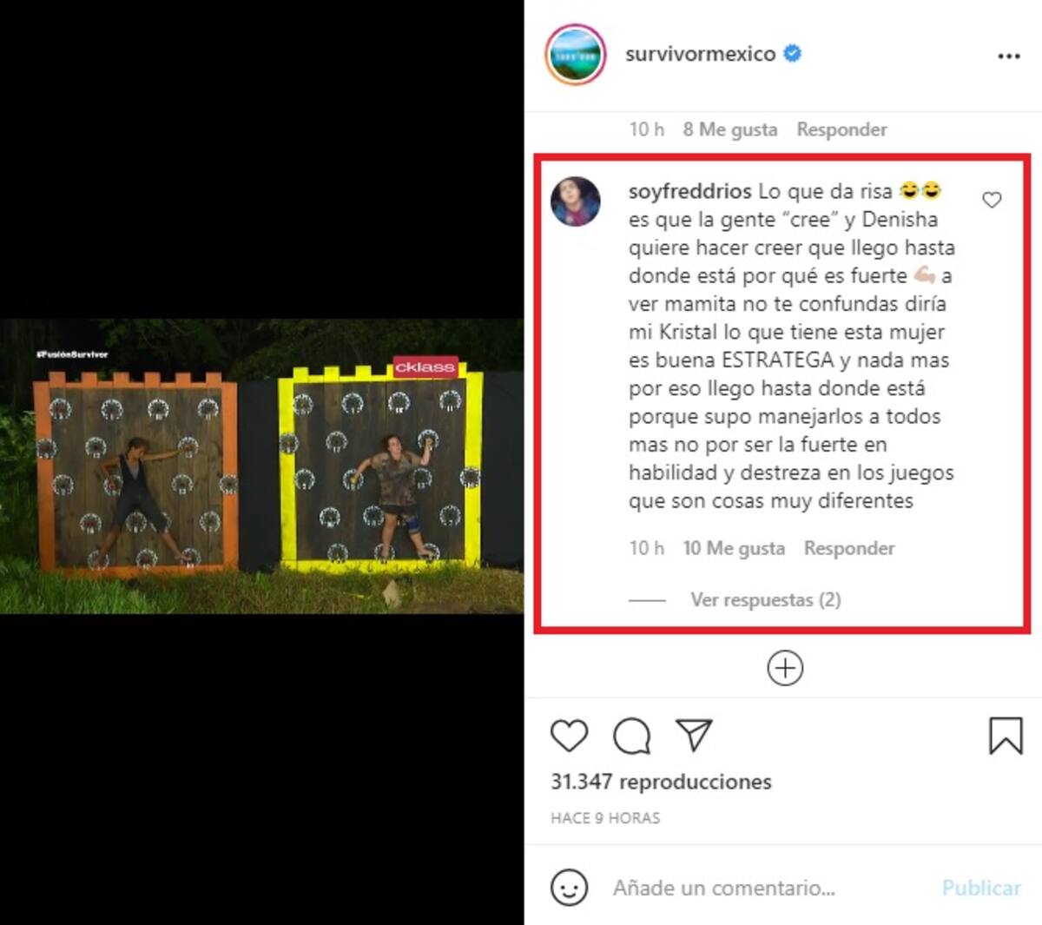
Task: View the 8 Me gusta likes
Action: point(730,129)
